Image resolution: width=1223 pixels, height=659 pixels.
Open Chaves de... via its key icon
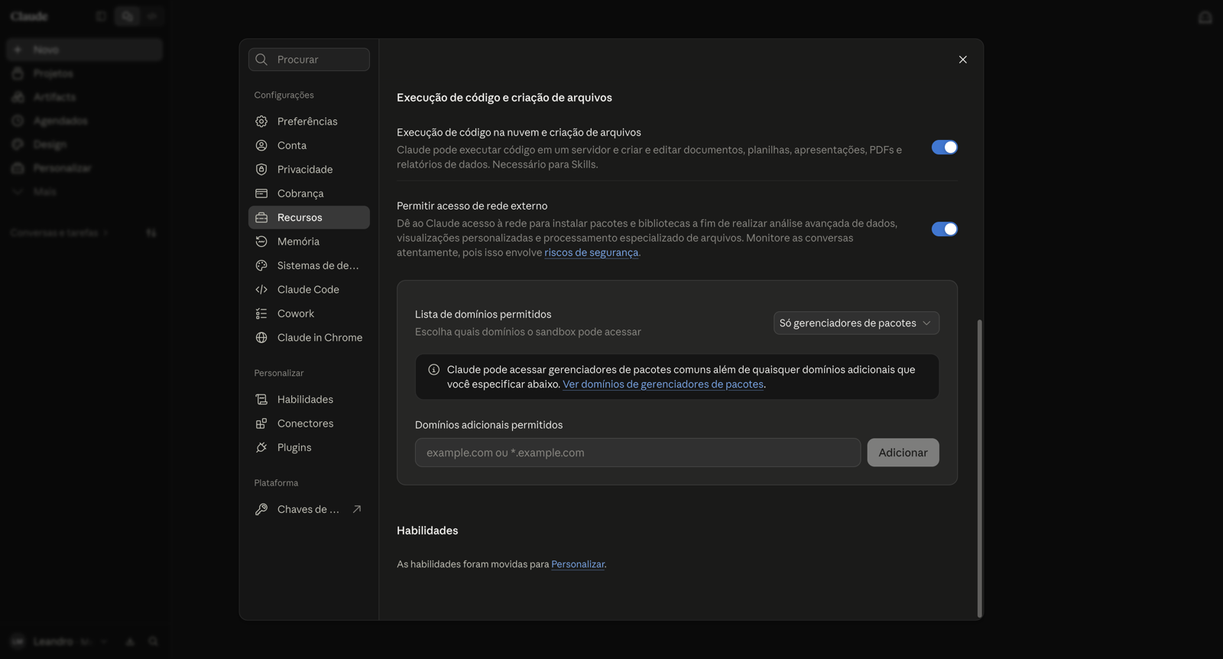pyautogui.click(x=261, y=509)
